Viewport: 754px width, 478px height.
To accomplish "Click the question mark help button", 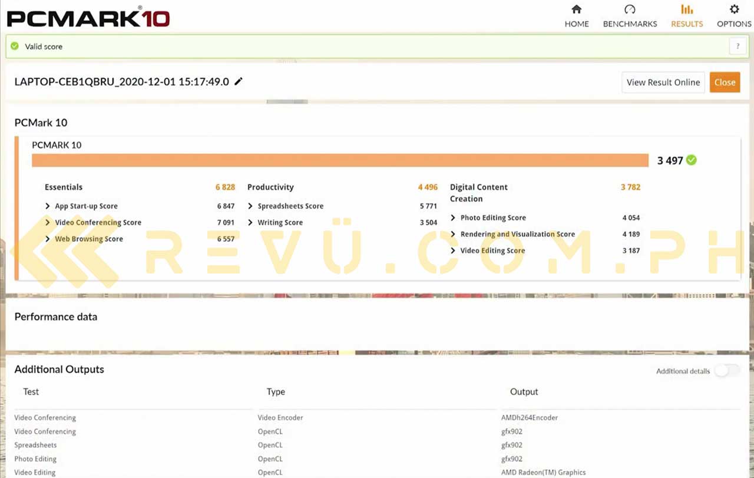I will click(x=738, y=47).
